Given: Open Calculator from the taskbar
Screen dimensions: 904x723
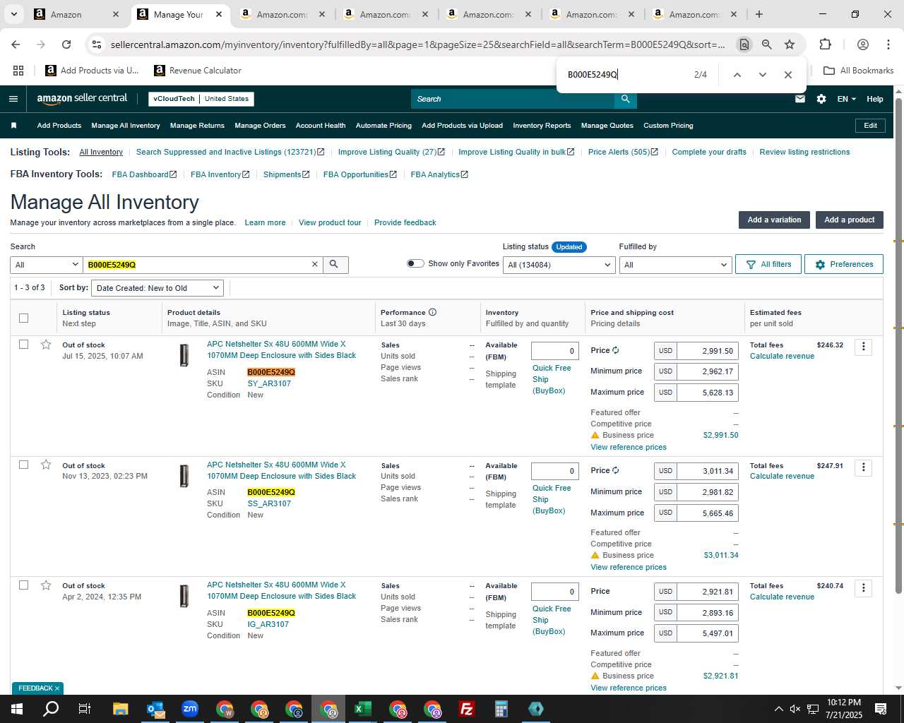Looking at the screenshot, I should 501,709.
